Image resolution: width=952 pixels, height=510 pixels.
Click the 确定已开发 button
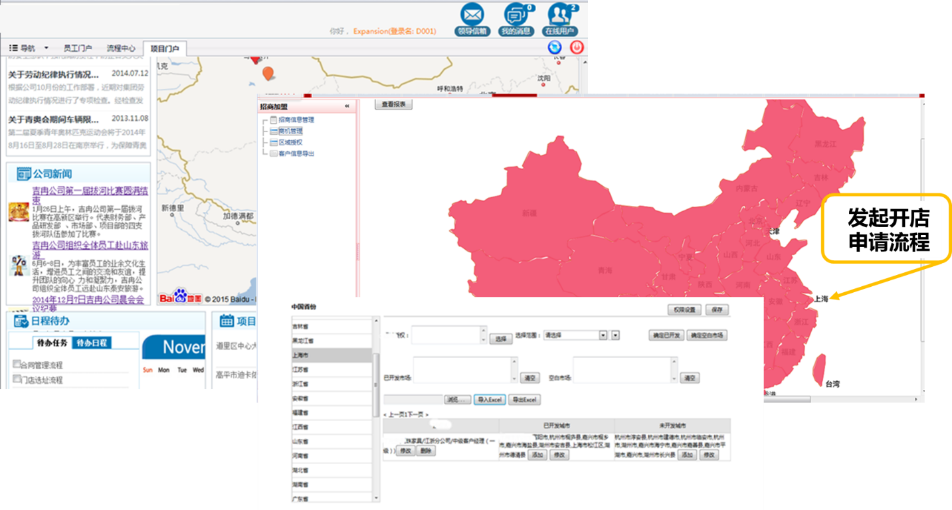pos(666,335)
